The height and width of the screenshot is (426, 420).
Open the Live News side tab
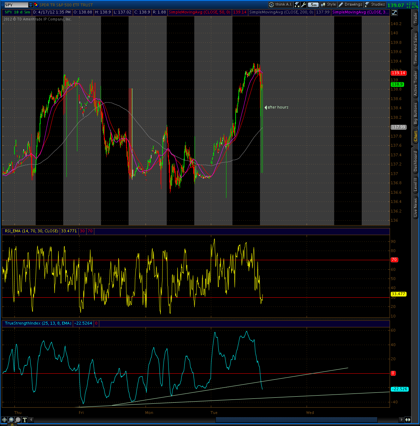click(x=415, y=207)
